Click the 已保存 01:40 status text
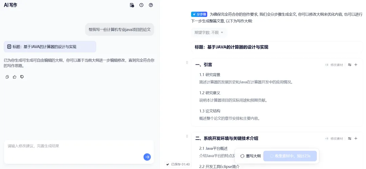 180,164
